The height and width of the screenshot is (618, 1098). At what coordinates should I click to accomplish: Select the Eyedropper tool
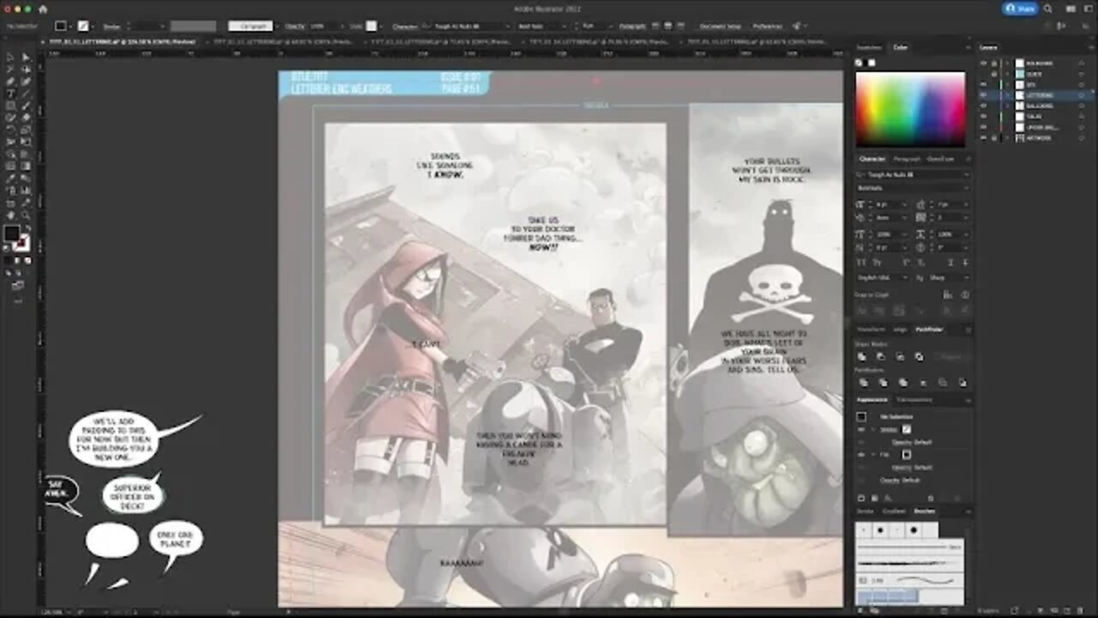(10, 178)
